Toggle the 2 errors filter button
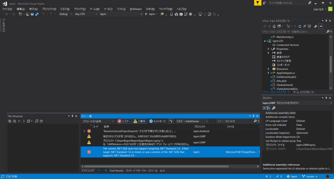The width and height of the screenshot is (334, 179). (124, 121)
